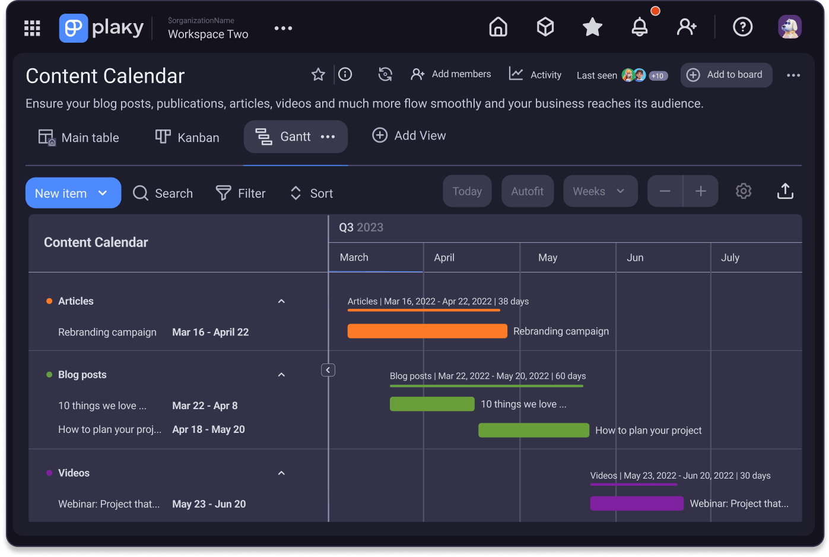The width and height of the screenshot is (829, 557).
Task: Click the Today button on the timeline
Action: coord(466,191)
